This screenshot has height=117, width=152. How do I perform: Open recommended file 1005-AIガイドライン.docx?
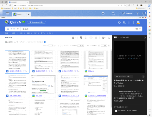click(127, 111)
